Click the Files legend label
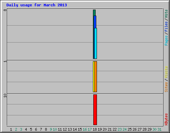The width and height of the screenshot is (170, 133). click(x=166, y=27)
